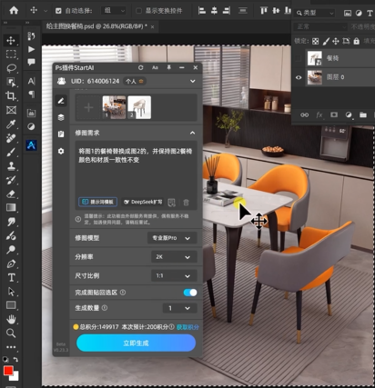Screen dimensions: 375x388
Task: Open the 专业版Pro model dropdown
Action: coord(172,238)
